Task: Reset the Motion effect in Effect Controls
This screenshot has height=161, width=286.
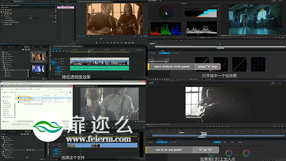Action: [x=55, y=10]
